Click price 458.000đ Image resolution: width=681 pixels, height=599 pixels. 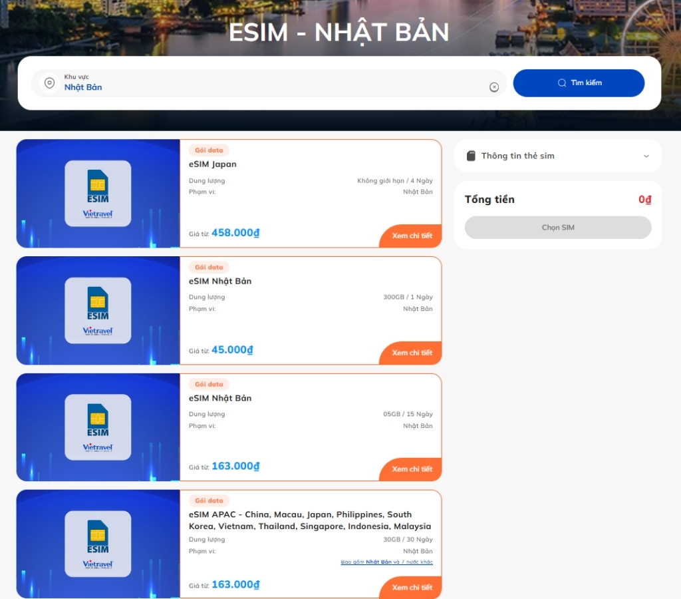[235, 232]
